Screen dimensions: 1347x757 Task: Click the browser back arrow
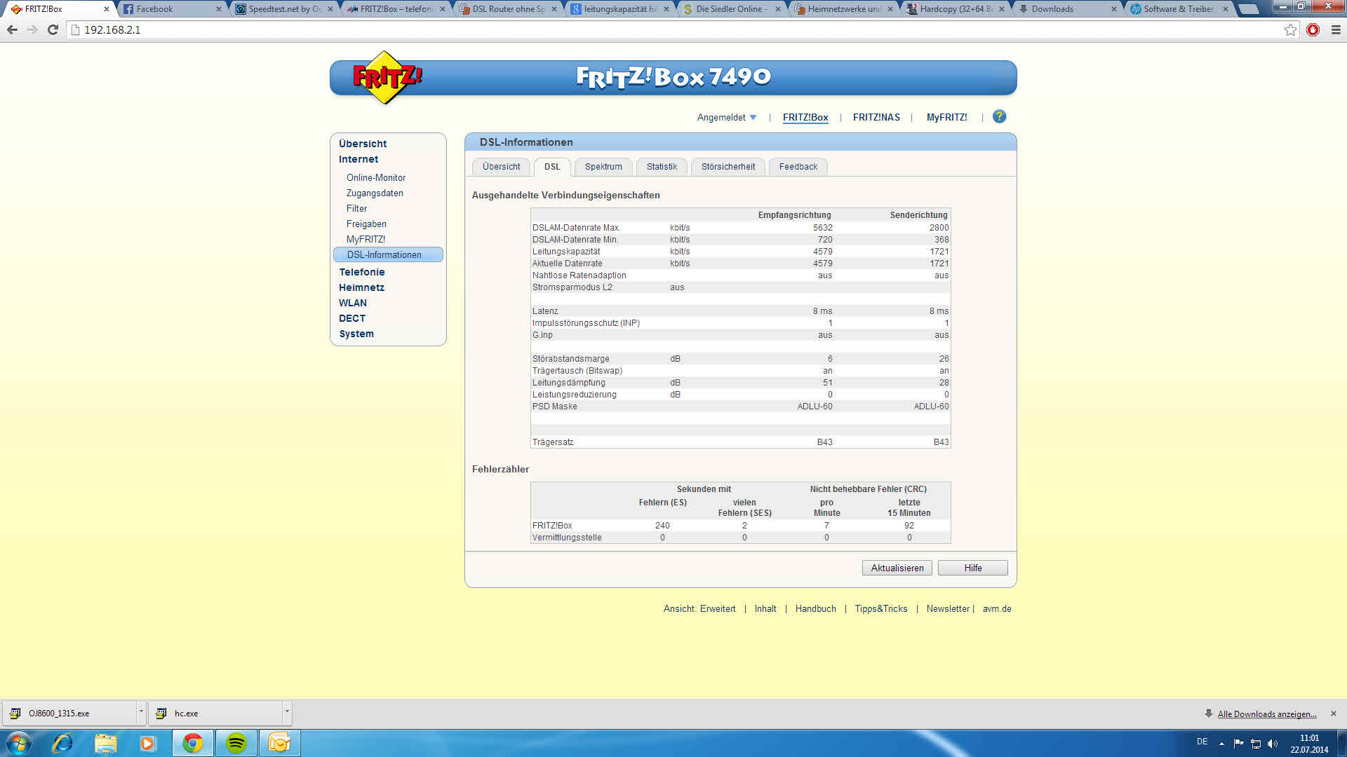click(12, 30)
